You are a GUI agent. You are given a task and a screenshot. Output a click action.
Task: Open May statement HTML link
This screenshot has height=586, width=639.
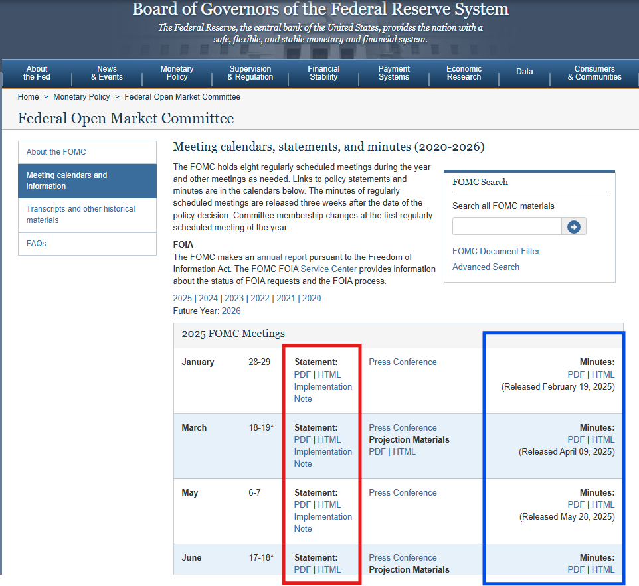pos(329,504)
